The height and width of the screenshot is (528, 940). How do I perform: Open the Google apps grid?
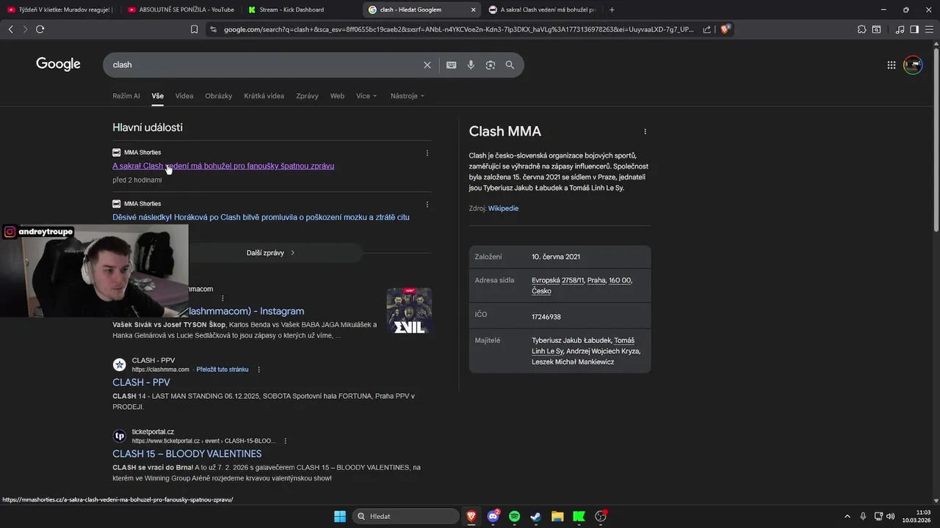click(x=892, y=65)
